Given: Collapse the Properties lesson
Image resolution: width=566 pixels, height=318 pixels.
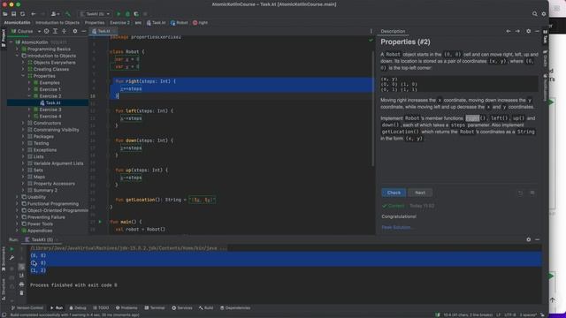Looking at the screenshot, I should [23, 76].
